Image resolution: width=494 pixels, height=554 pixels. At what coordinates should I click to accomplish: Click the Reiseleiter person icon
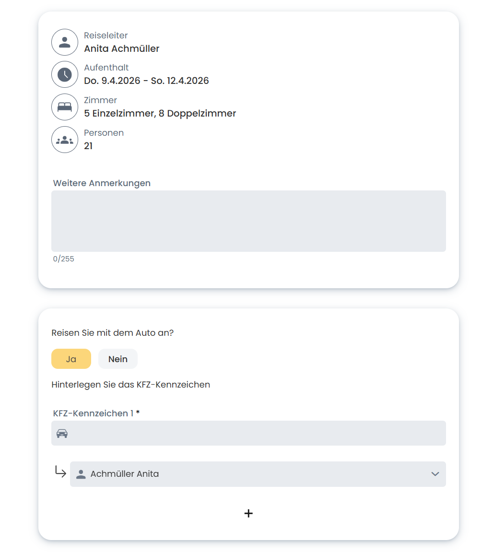coord(65,42)
